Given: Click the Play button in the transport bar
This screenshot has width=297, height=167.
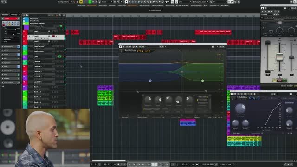Looking at the screenshot, I should 161,164.
